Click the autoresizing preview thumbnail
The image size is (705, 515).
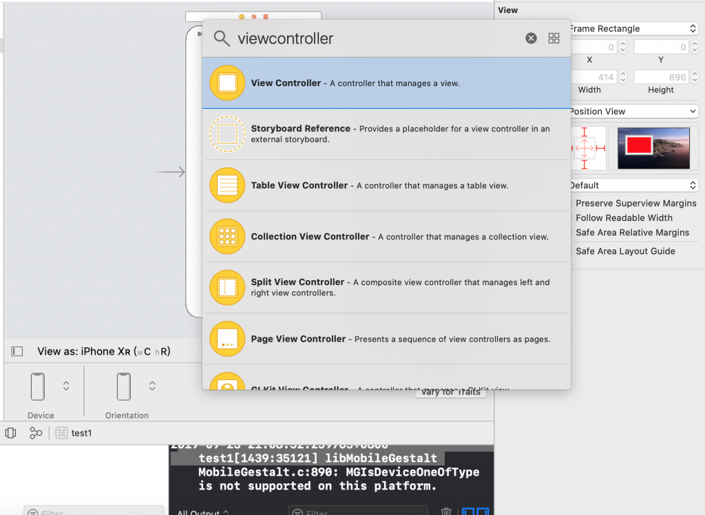[x=653, y=148]
